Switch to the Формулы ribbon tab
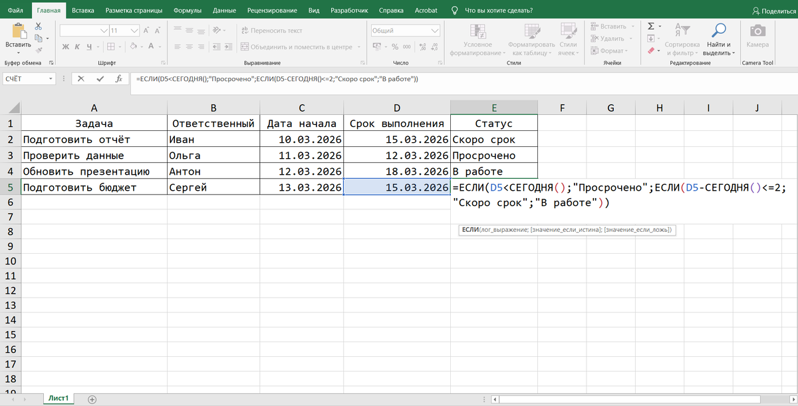Viewport: 798px width, 406px height. point(188,11)
